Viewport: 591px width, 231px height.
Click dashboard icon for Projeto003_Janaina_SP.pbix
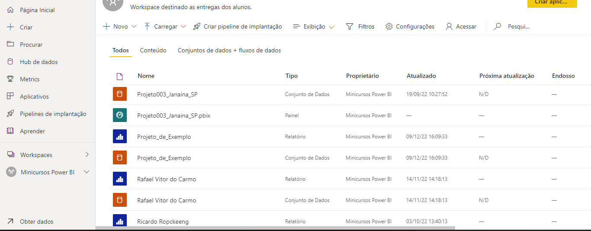point(120,115)
